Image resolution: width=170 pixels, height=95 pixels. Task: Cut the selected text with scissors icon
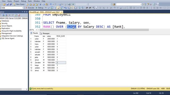[40, 4]
